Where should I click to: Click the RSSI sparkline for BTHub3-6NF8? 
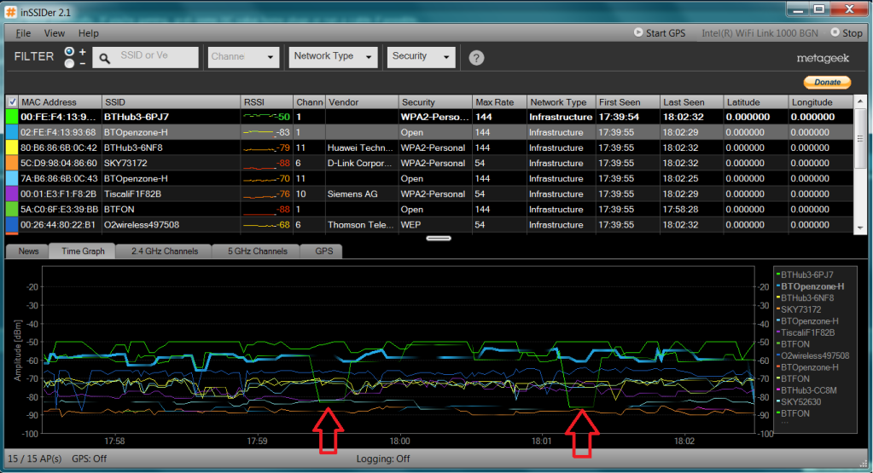(259, 147)
